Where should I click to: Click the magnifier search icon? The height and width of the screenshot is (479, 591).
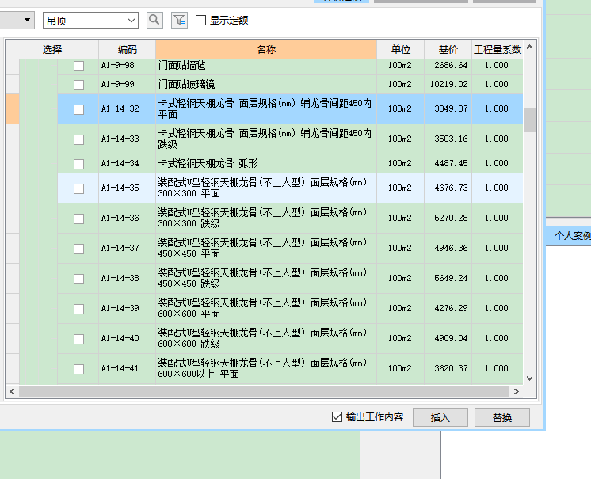154,20
